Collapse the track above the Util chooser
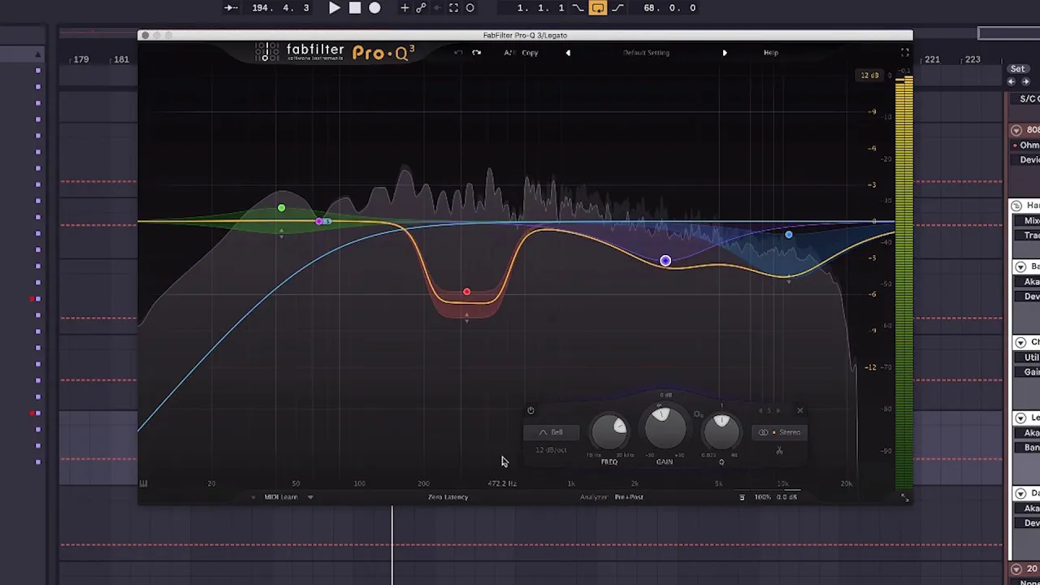Viewport: 1040px width, 585px height. 1020,343
